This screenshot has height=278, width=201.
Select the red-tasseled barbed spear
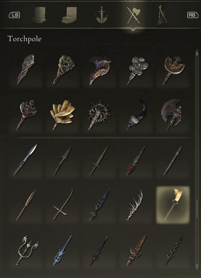tap(136, 160)
